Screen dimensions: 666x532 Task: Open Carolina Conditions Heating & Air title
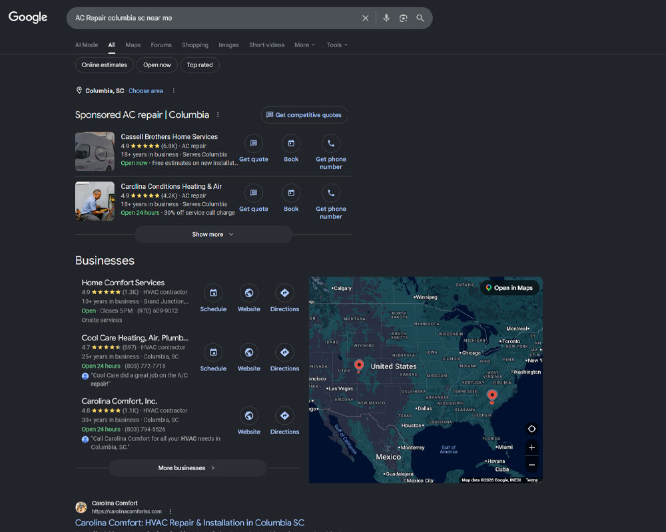171,186
